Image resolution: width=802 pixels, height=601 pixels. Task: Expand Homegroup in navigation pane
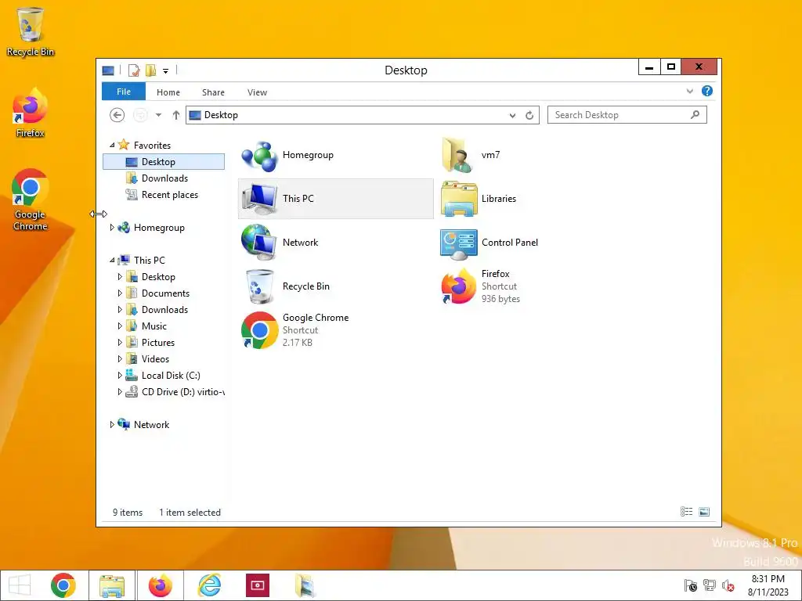112,228
